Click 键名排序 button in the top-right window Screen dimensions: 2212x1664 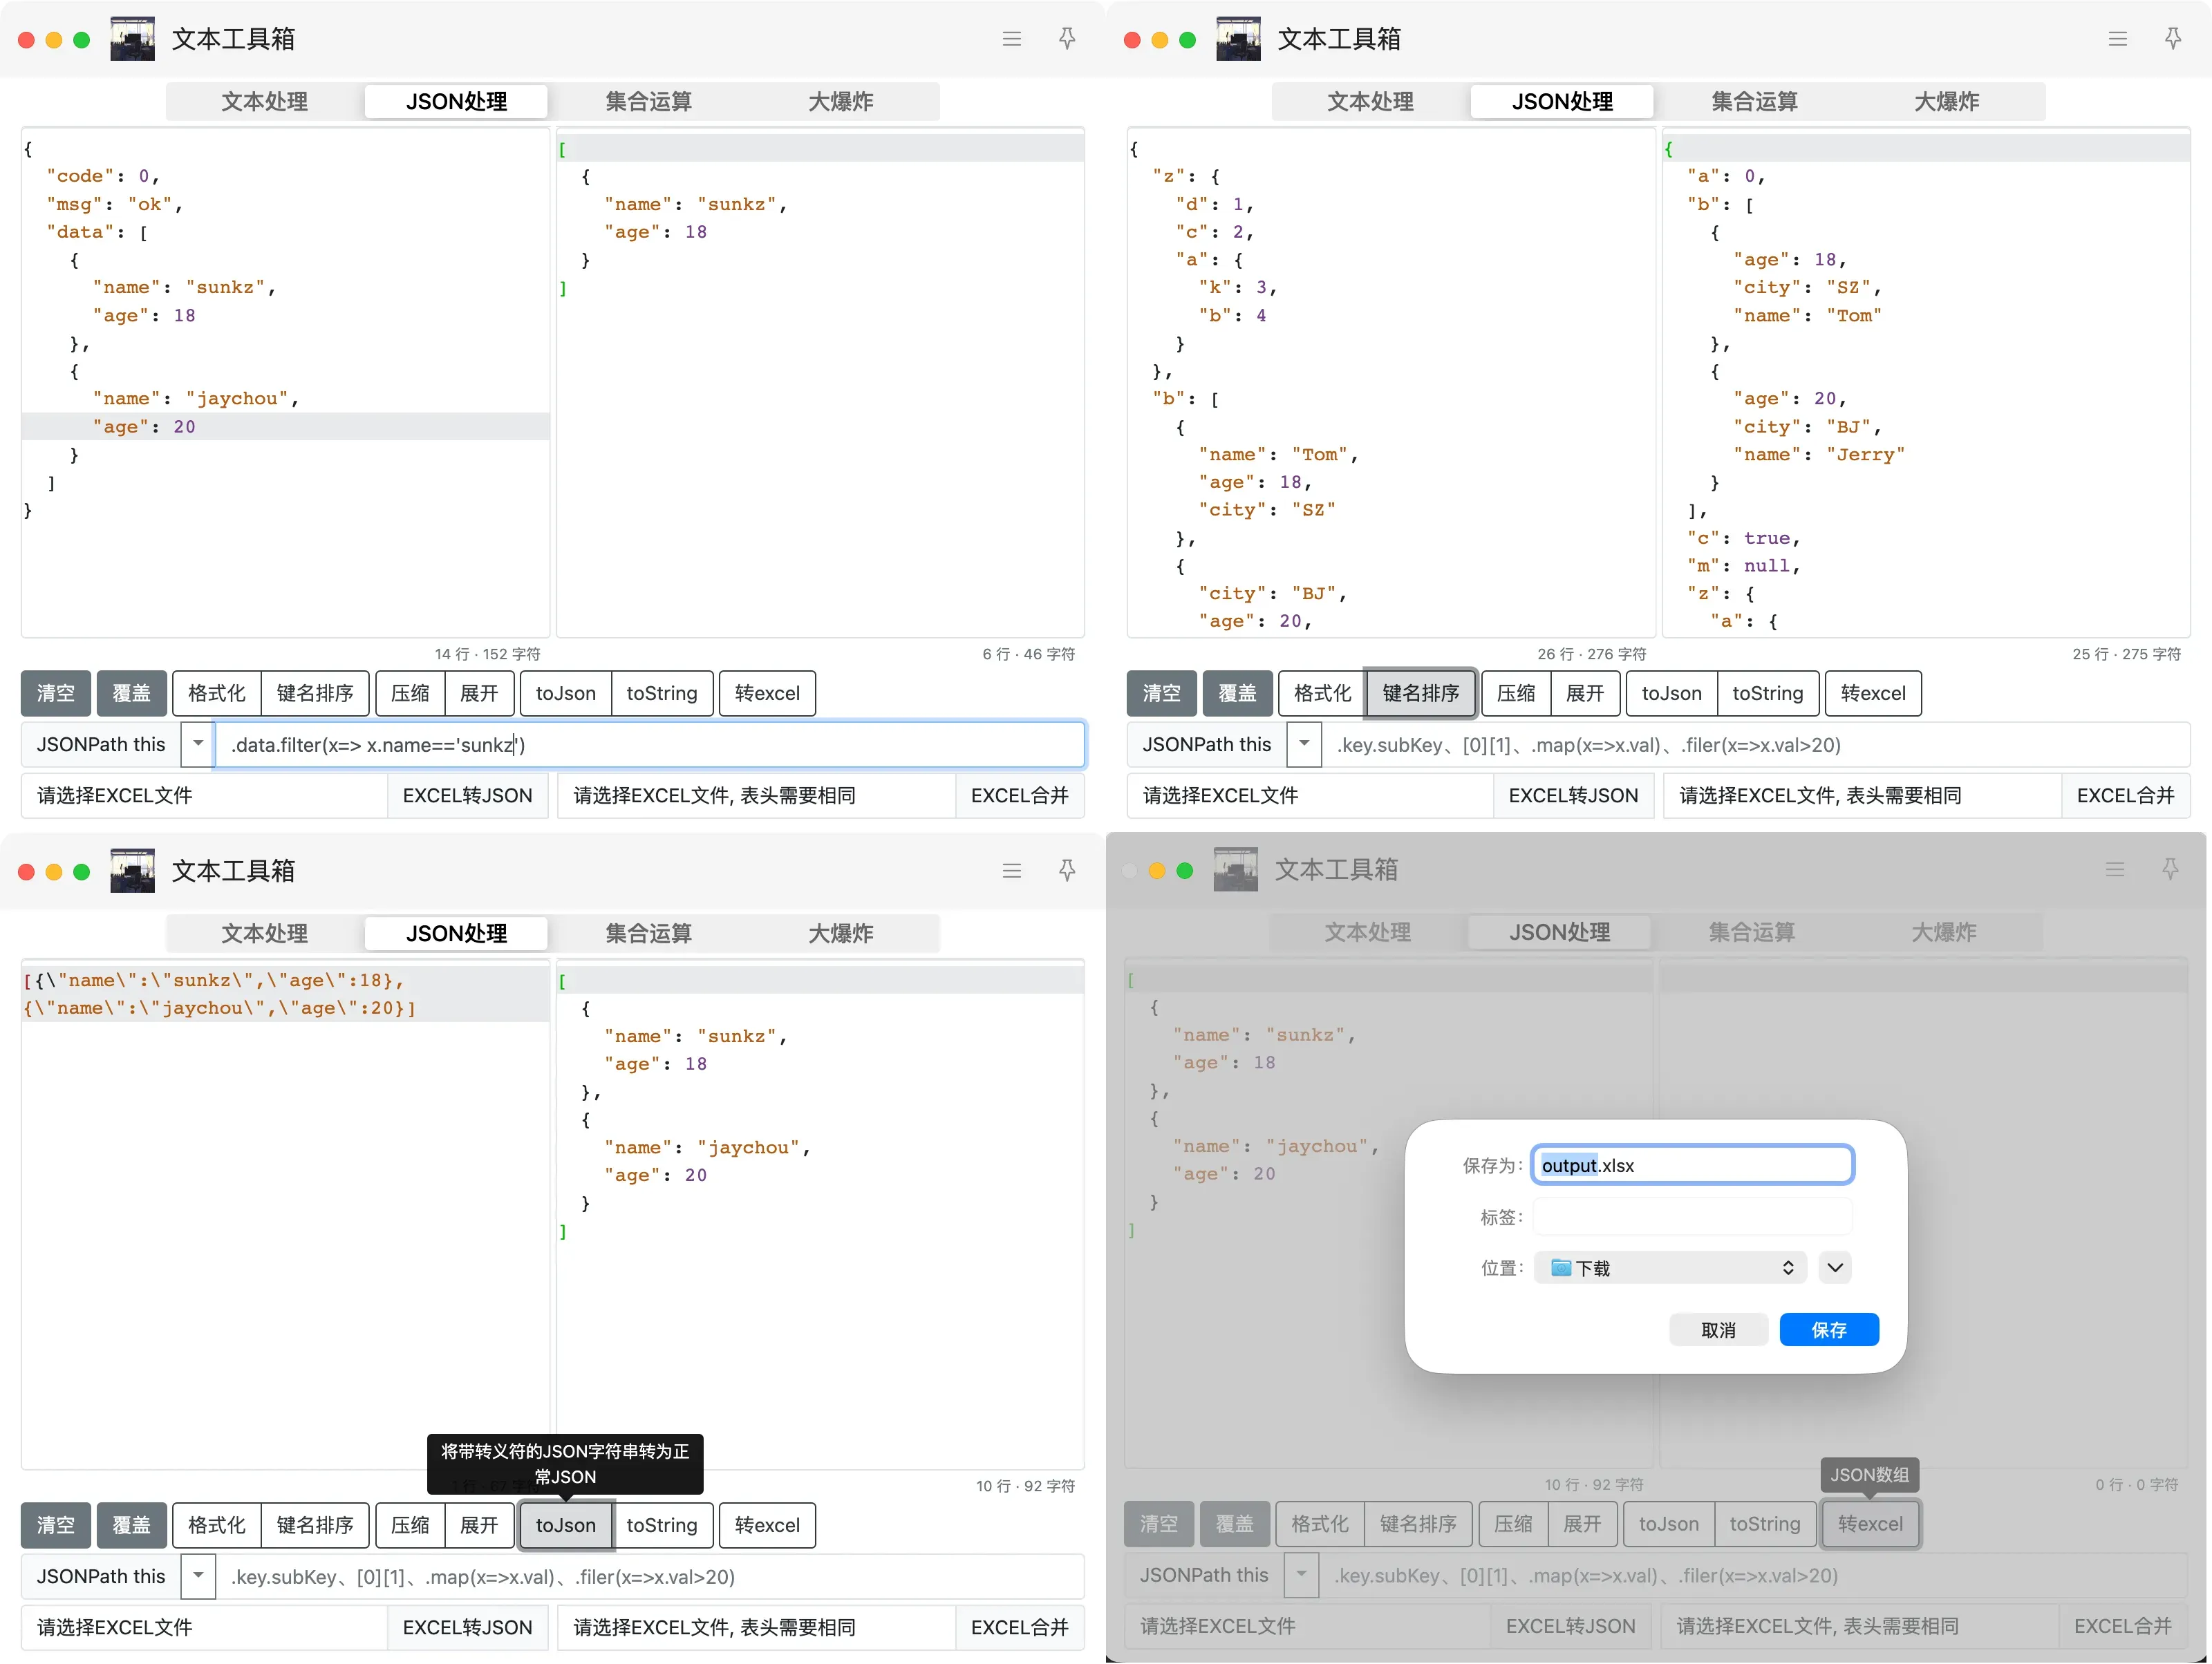coord(1420,694)
